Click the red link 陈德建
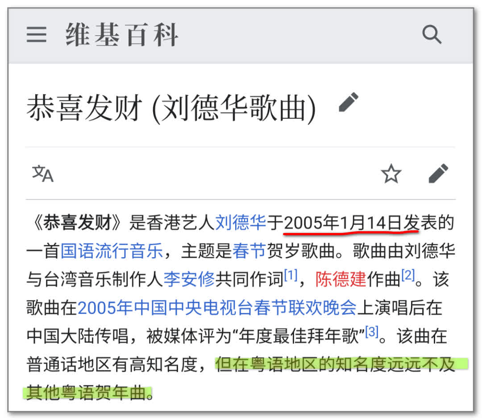 (341, 280)
